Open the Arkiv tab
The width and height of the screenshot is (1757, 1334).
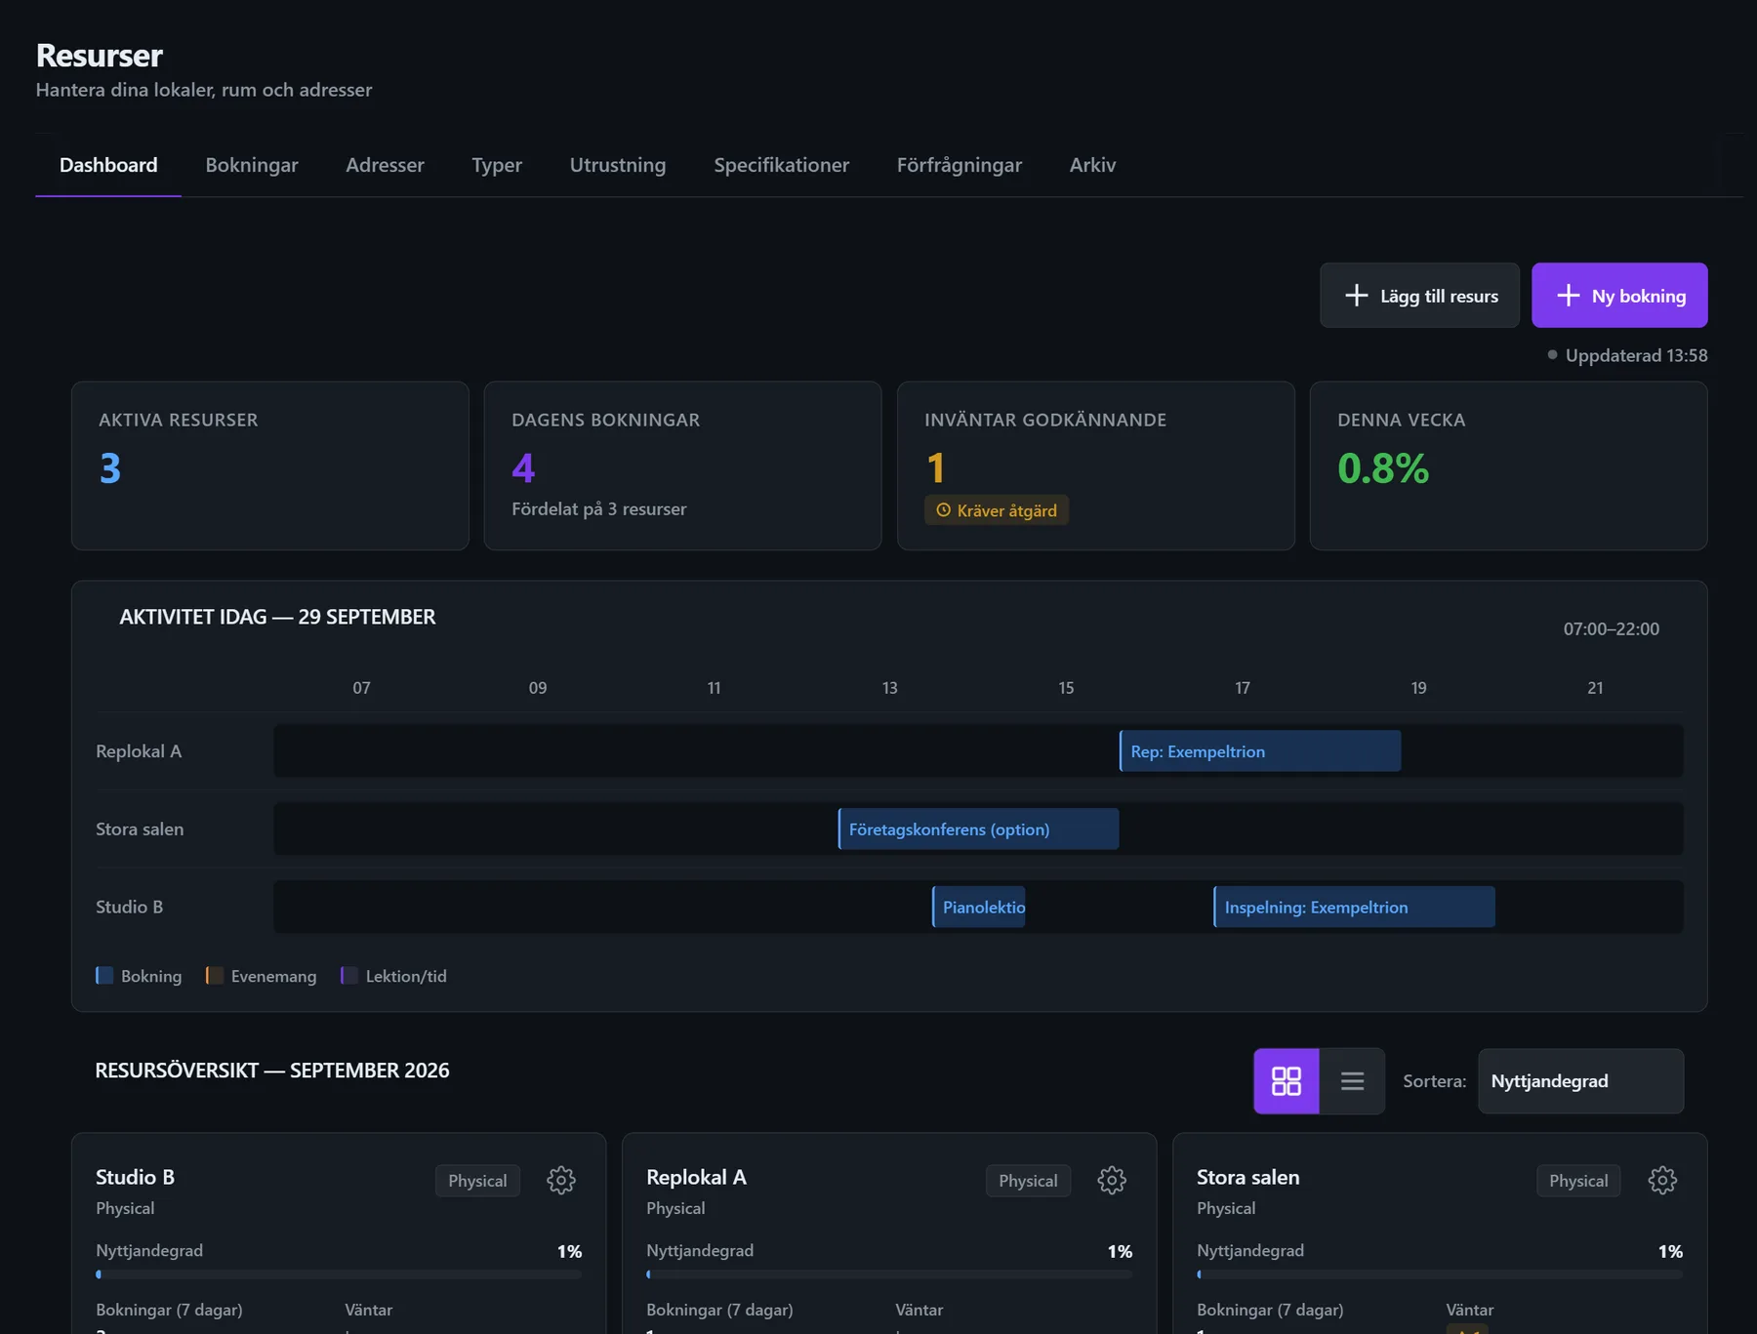[1092, 165]
